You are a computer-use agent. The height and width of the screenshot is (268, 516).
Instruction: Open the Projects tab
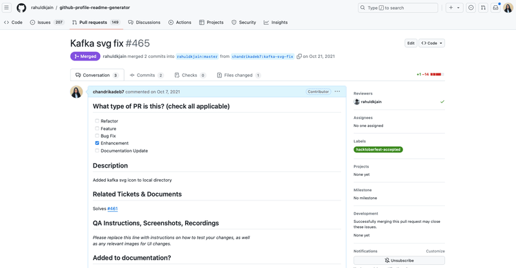tap(212, 23)
